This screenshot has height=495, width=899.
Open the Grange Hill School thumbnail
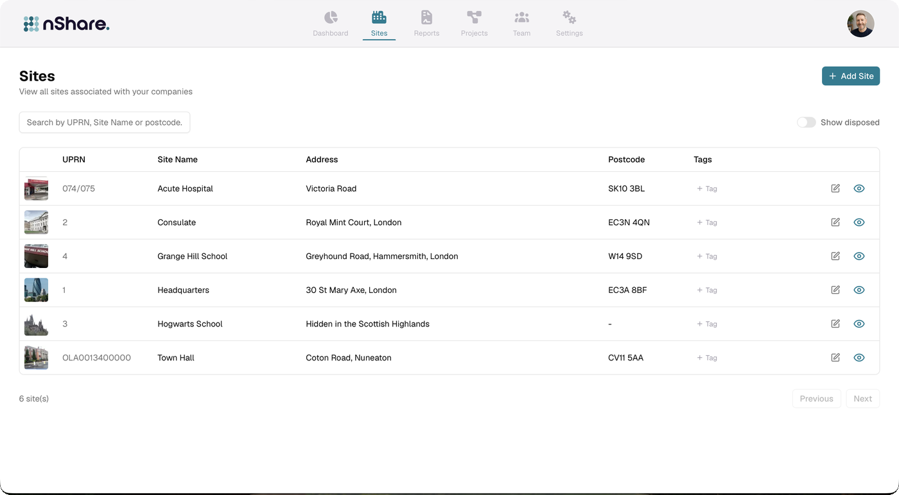(36, 256)
